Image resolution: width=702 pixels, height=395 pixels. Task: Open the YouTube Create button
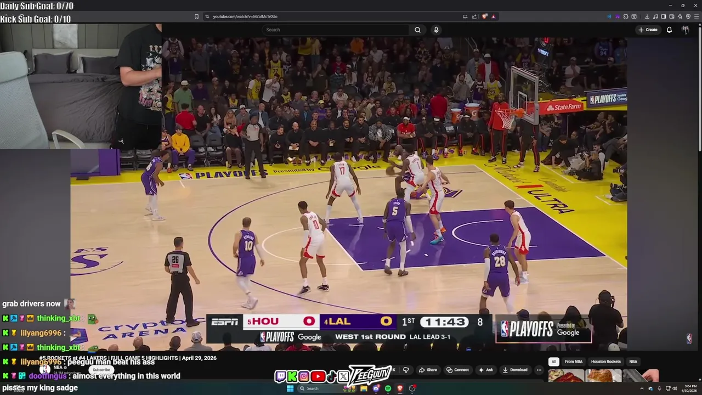(x=648, y=30)
